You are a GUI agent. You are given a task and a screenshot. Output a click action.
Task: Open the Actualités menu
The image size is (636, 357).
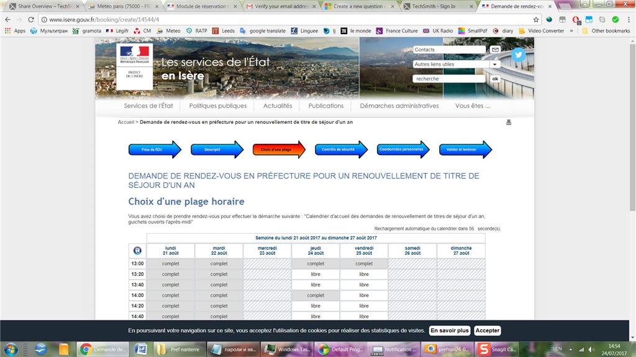(x=278, y=105)
